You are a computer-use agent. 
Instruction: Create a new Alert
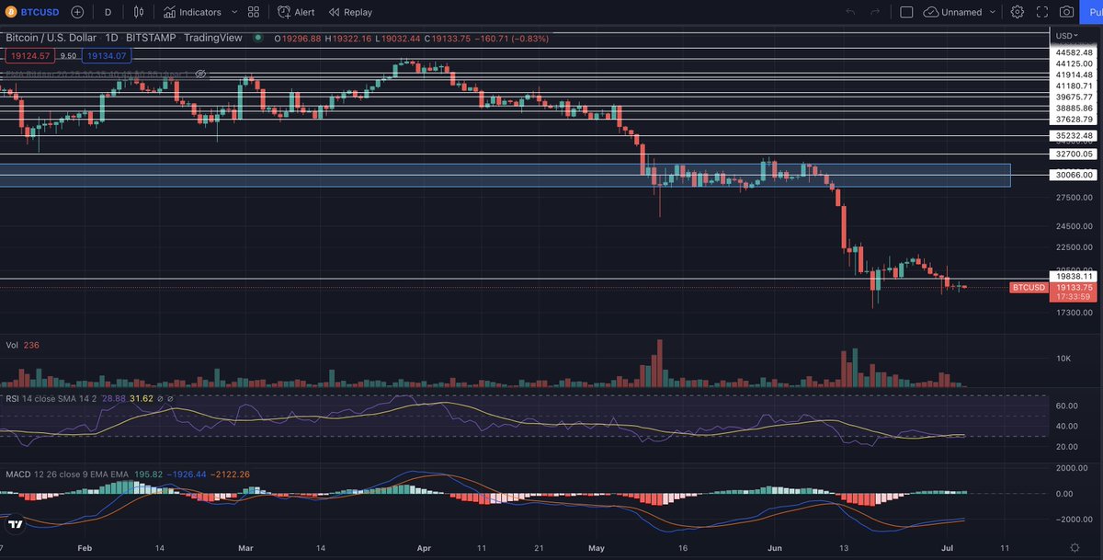coord(296,12)
